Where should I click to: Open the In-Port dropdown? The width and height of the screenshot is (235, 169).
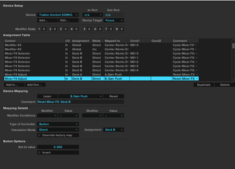(x=93, y=15)
